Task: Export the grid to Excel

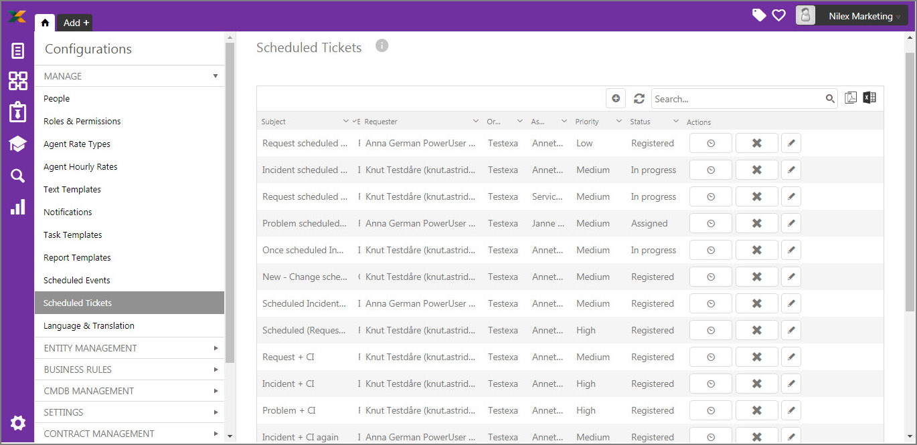Action: (869, 98)
